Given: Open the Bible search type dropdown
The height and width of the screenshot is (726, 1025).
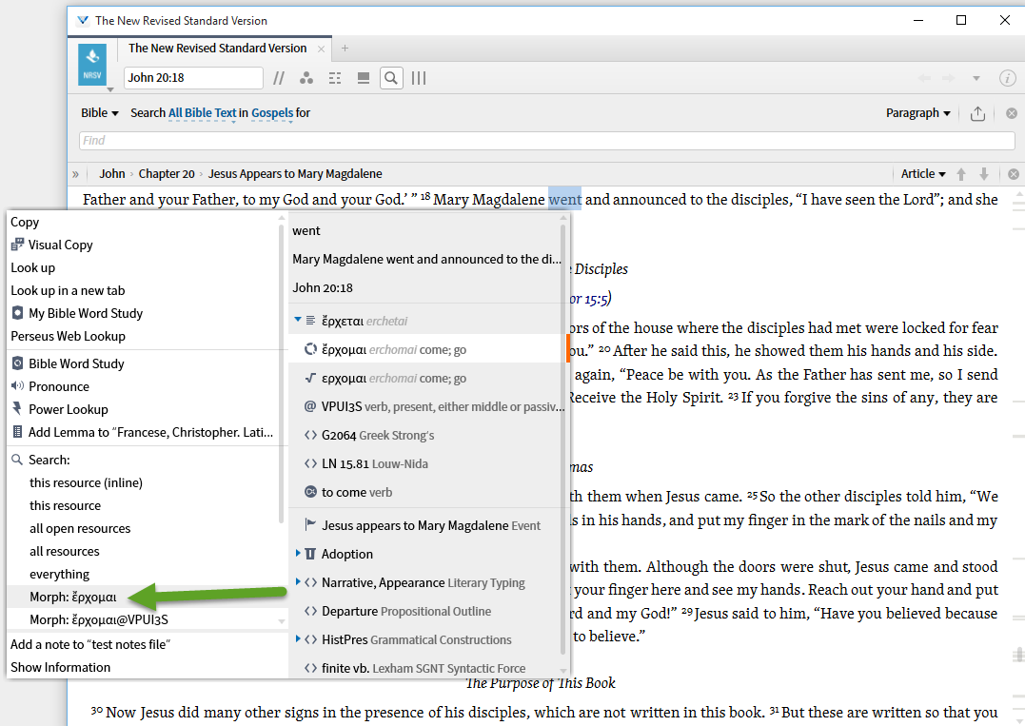Looking at the screenshot, I should [x=100, y=113].
